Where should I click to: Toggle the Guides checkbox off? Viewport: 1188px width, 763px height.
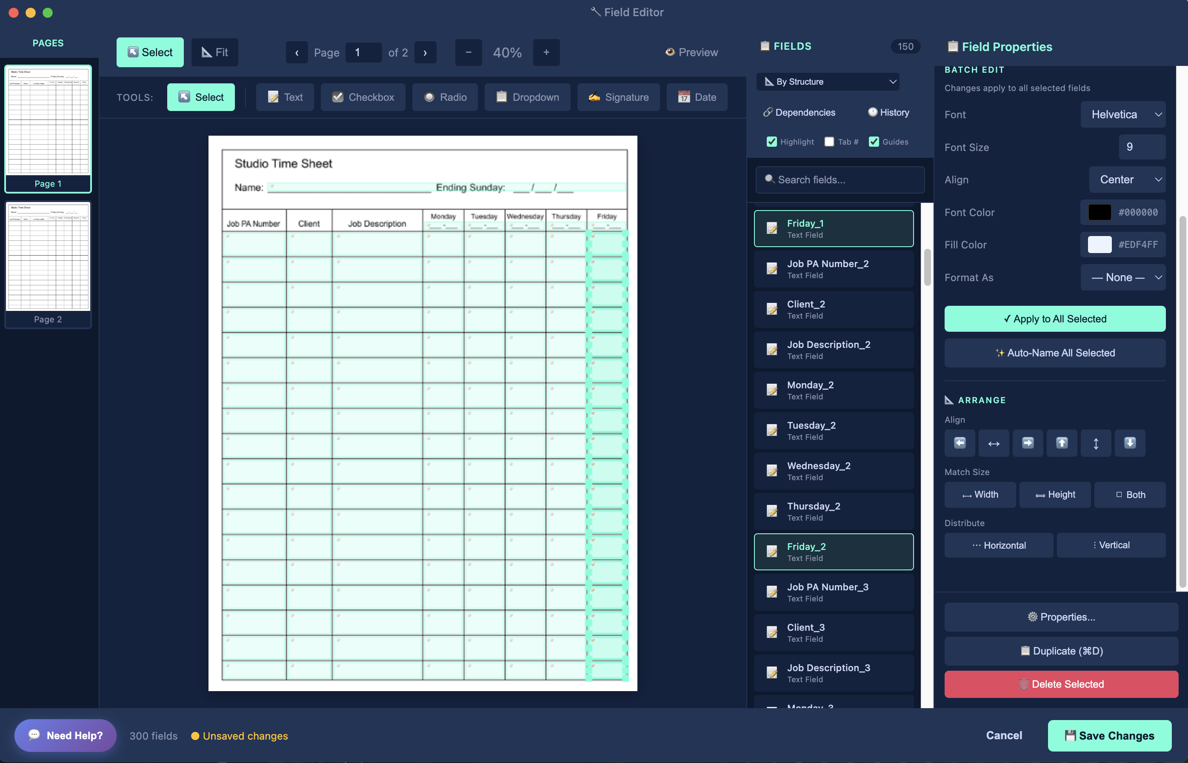[874, 142]
